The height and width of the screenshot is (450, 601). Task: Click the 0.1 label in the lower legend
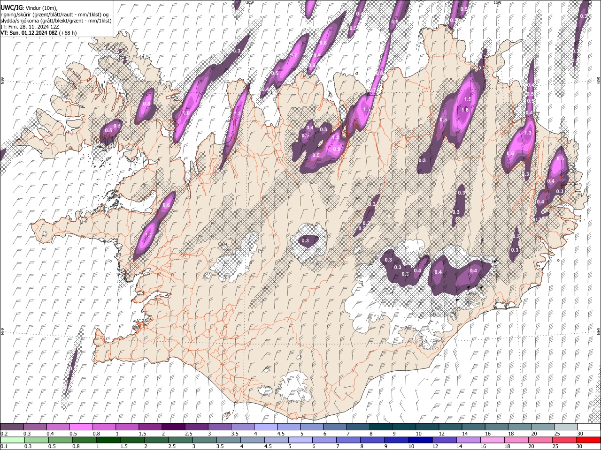click(4, 447)
